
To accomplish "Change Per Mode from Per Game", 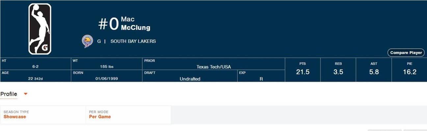I will click(x=128, y=115).
